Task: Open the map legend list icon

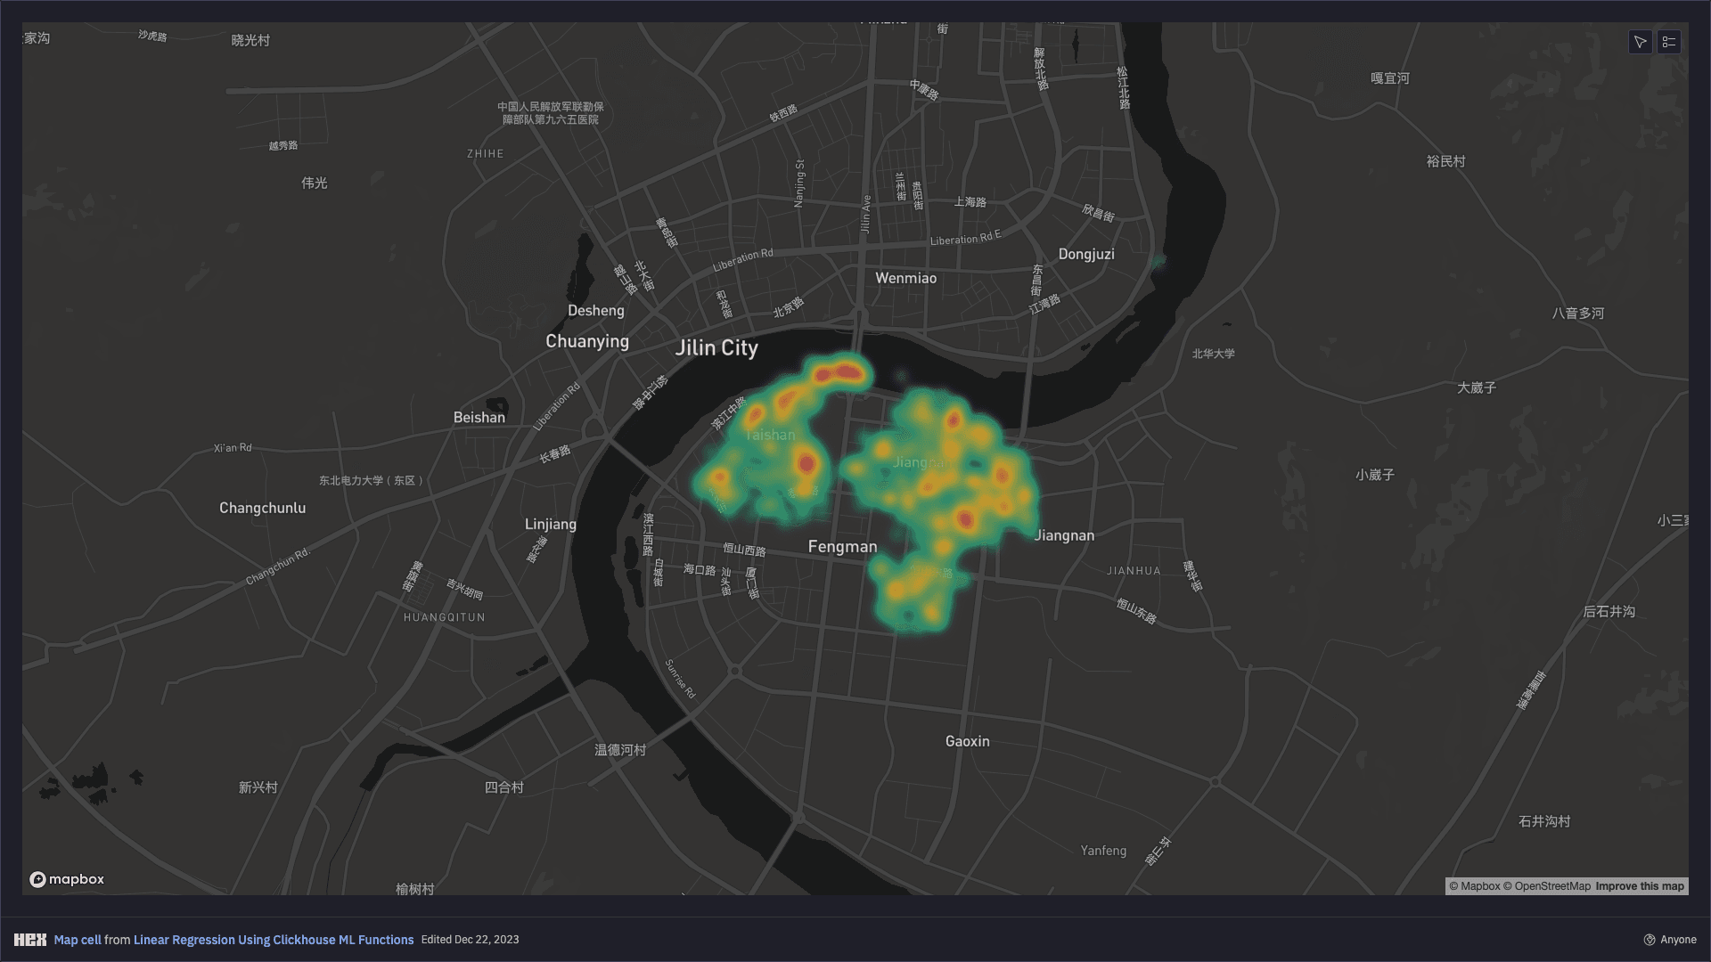Action: (1669, 42)
